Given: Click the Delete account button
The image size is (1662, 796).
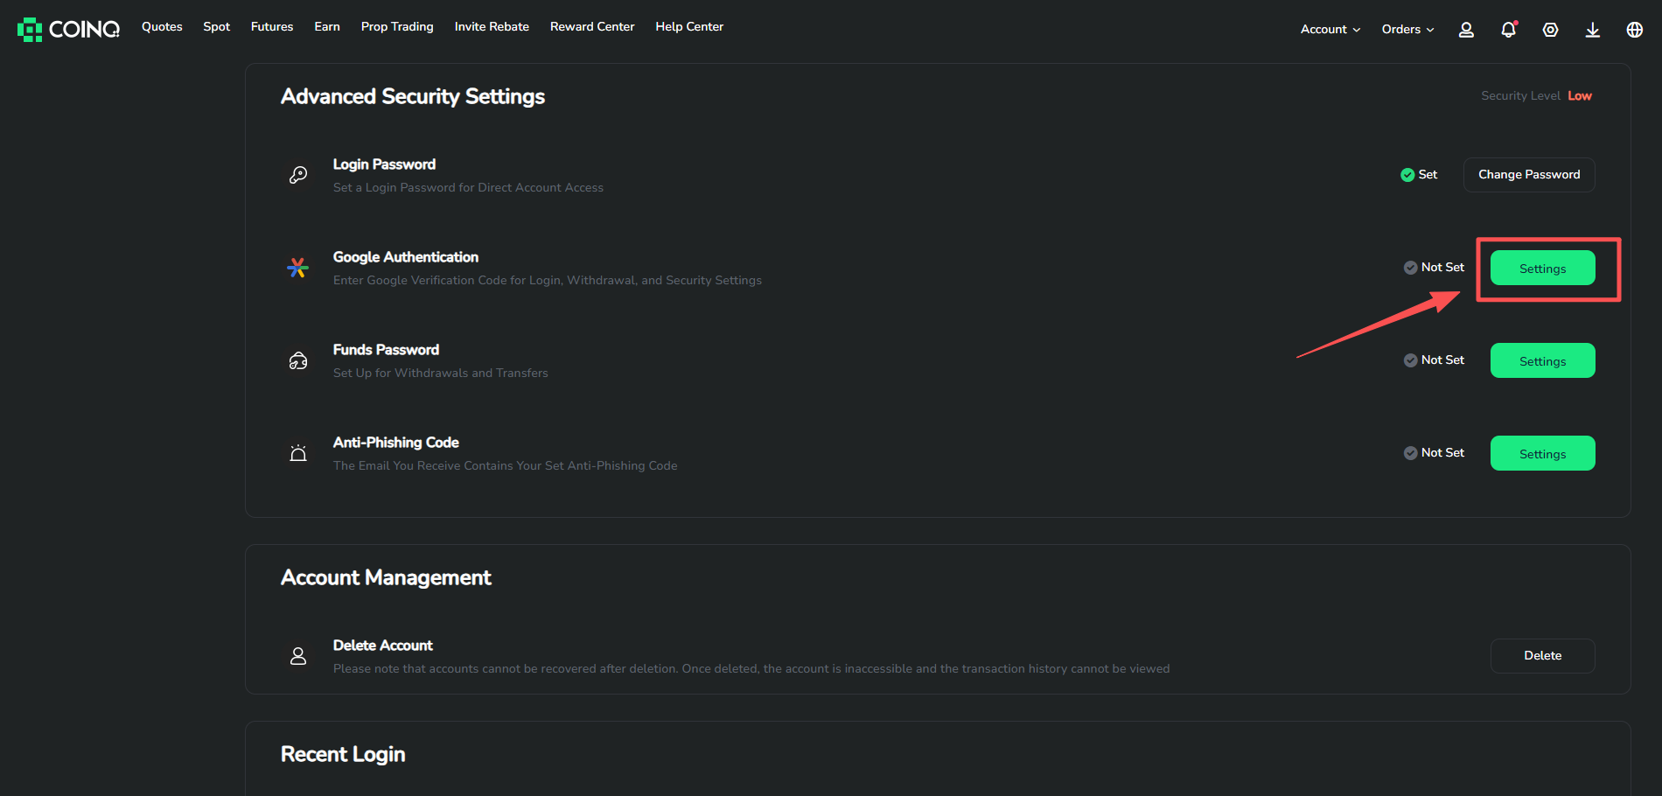Looking at the screenshot, I should (x=1542, y=655).
